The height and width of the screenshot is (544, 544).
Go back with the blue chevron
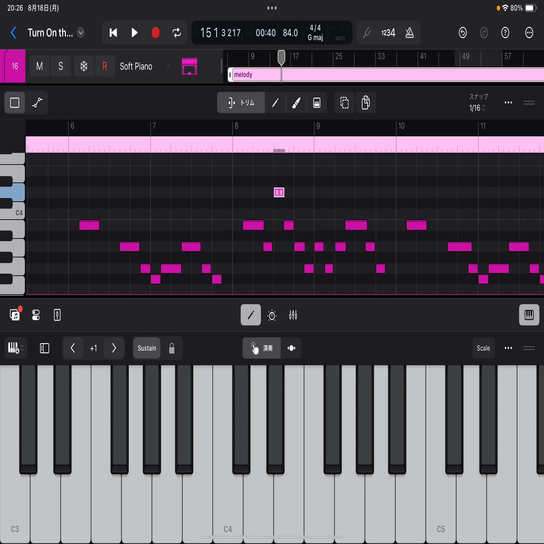click(13, 33)
